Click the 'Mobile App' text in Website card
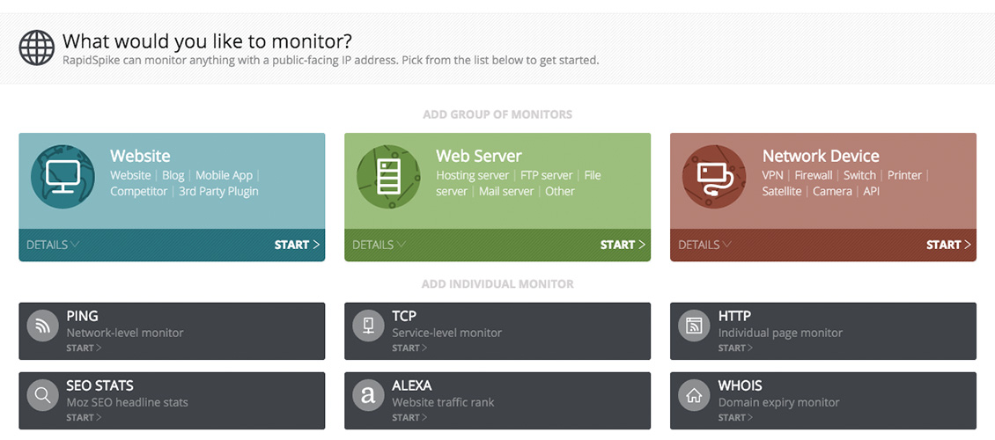The height and width of the screenshot is (440, 995). coord(224,176)
